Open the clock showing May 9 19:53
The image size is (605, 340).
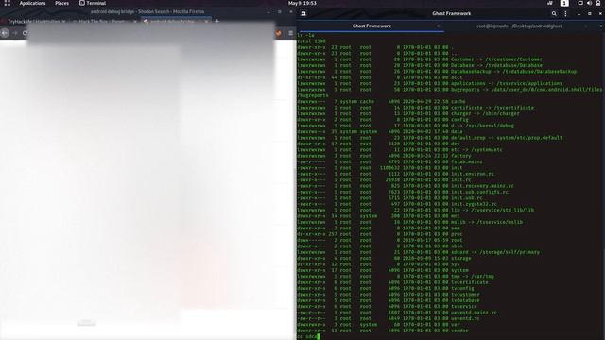coord(302,3)
